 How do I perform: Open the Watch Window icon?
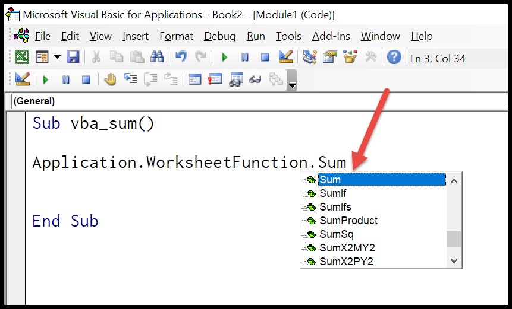tap(235, 79)
